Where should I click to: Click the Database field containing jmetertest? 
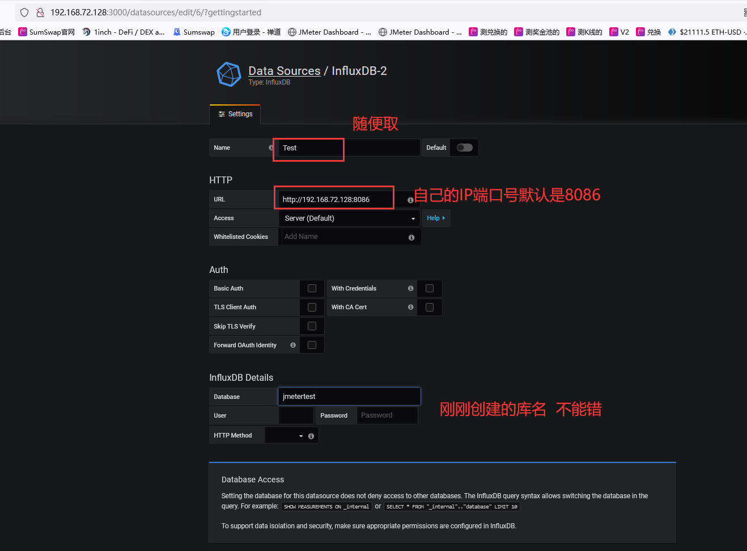click(349, 397)
